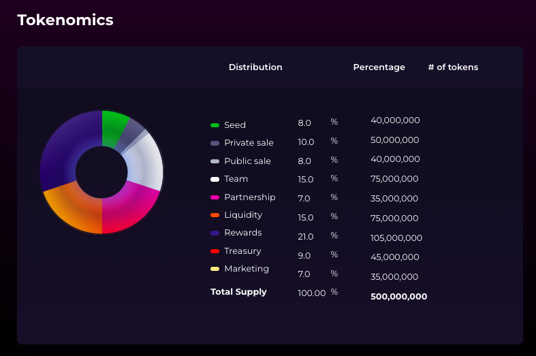Click the purple Rewards legend swatch

pos(215,233)
